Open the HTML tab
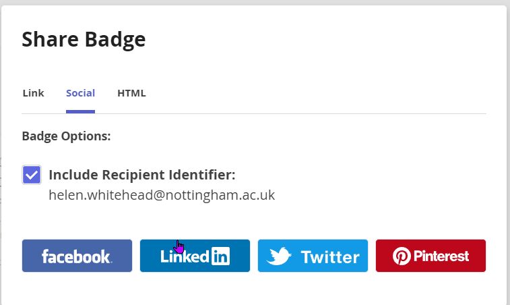Screen dimensions: 510x305 click(131, 93)
